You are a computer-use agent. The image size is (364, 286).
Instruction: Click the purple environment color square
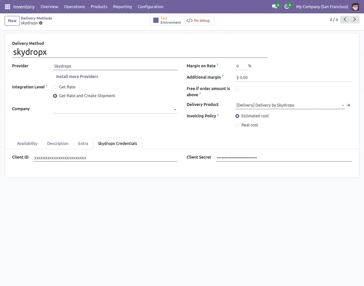tap(156, 20)
